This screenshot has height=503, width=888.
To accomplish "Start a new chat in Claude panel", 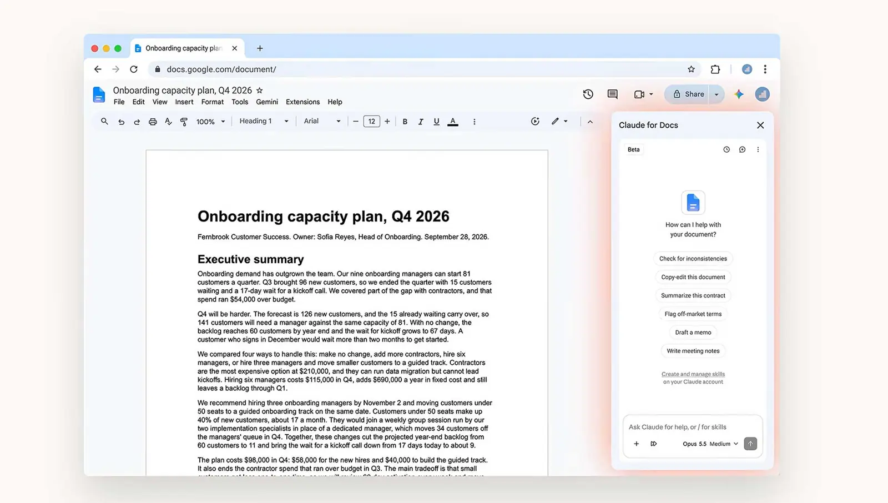I will coord(742,149).
